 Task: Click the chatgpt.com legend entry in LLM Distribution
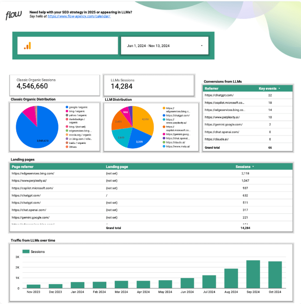click(x=176, y=115)
